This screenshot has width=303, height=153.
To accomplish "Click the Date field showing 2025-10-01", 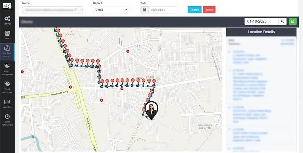I will (163, 10).
